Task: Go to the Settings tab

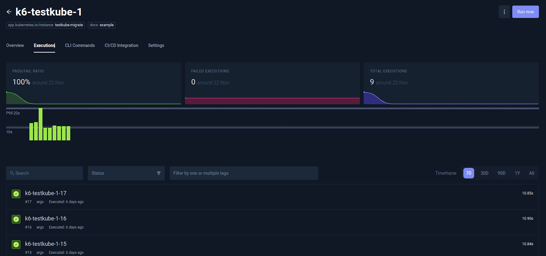Action: point(156,45)
